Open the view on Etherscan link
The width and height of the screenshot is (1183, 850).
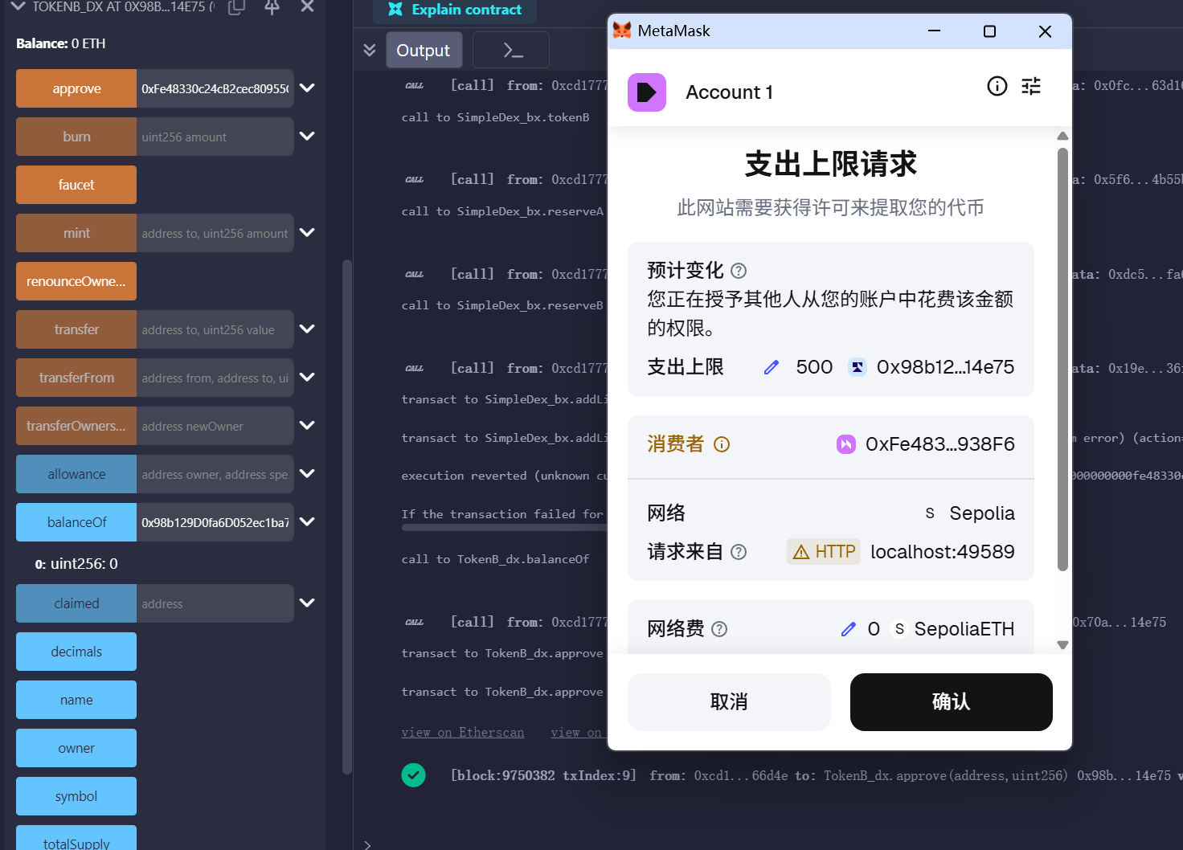click(463, 733)
